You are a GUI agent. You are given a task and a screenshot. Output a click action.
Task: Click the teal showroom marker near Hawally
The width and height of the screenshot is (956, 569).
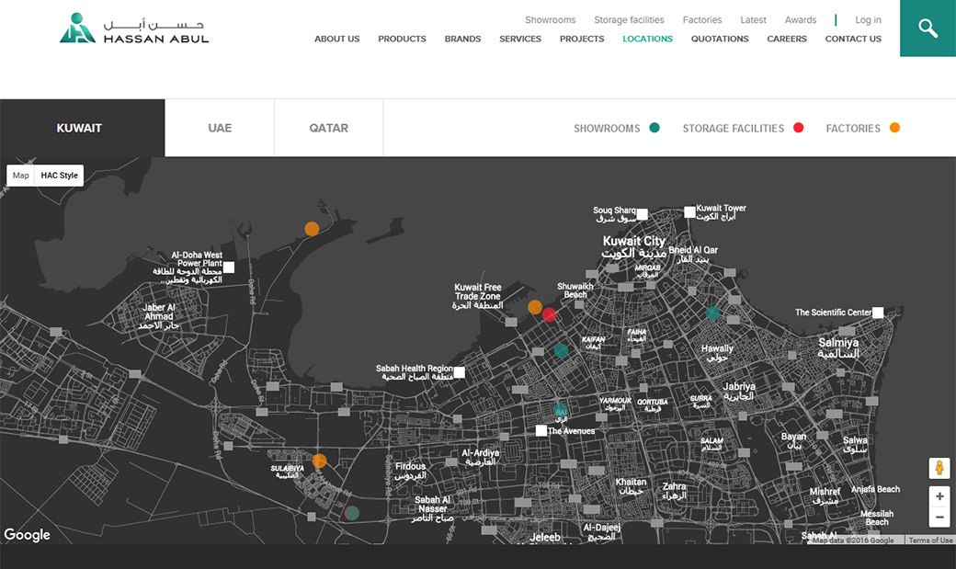coord(712,313)
